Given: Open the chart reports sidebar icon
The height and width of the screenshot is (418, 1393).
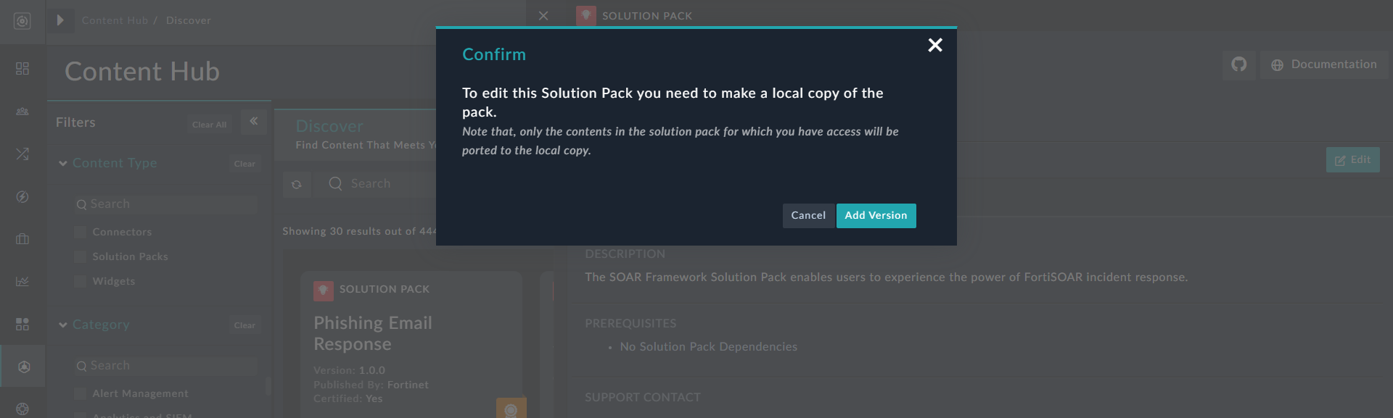Looking at the screenshot, I should click(x=22, y=281).
